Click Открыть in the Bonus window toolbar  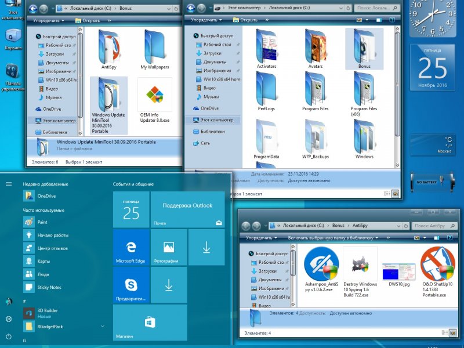[x=88, y=20]
